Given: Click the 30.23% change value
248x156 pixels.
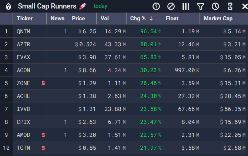Looking at the screenshot, I should (151, 70).
